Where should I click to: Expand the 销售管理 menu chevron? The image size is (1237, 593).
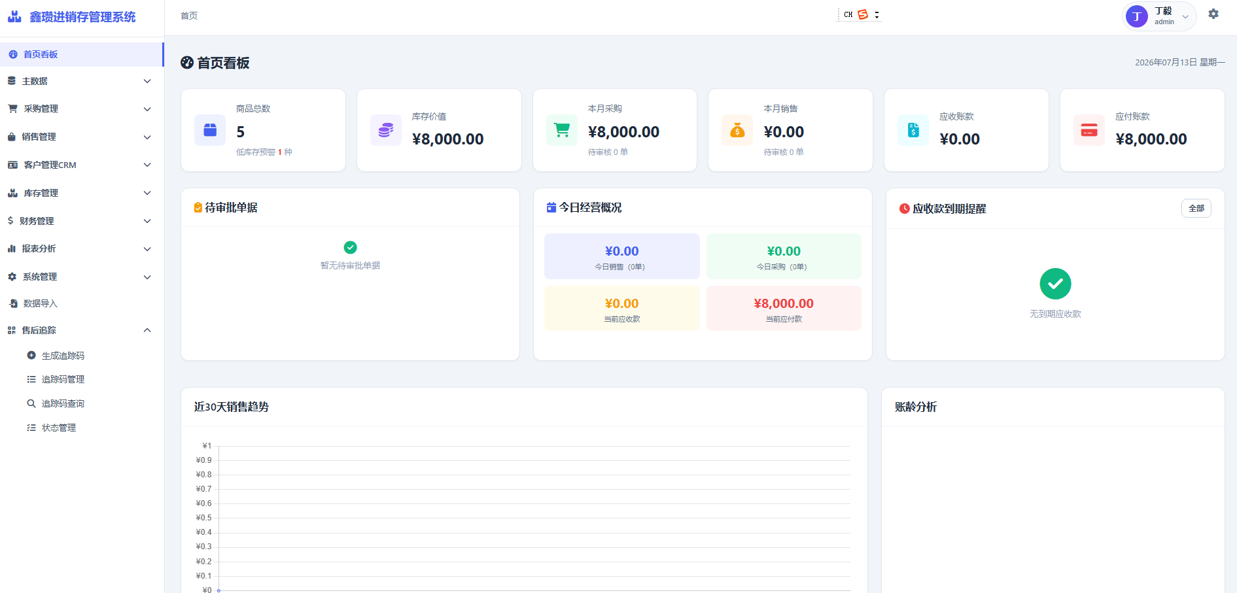point(147,137)
